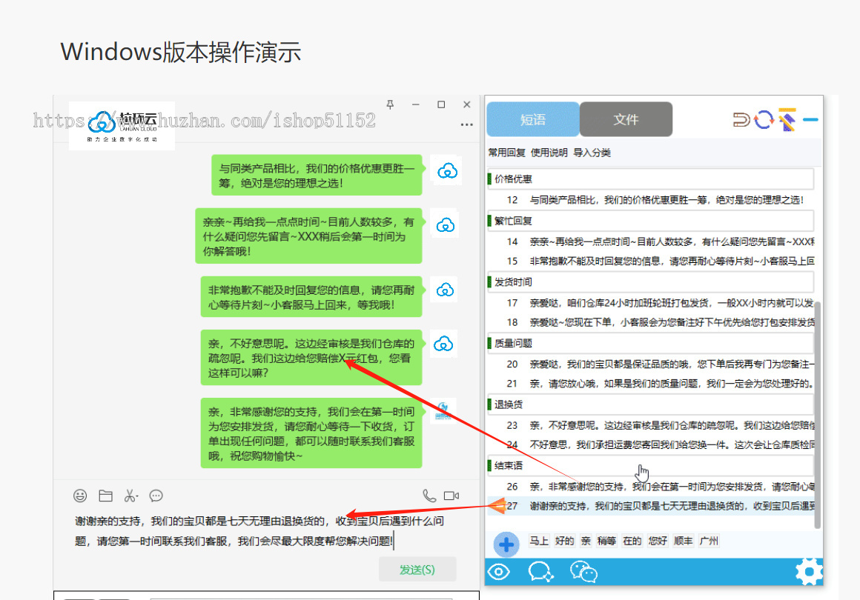Viewport: 860px width, 600px height.
Task: Select phrase 12 about price advantage
Action: point(651,200)
